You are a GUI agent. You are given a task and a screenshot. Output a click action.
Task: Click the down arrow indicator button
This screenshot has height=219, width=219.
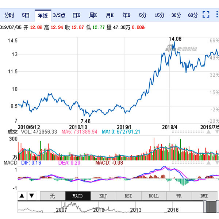pyautogui.click(x=31, y=196)
